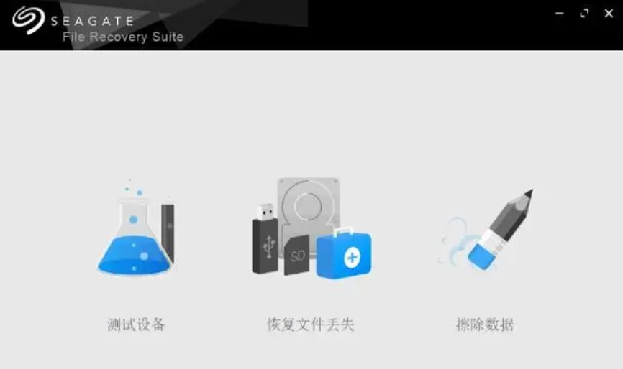Close the File Recovery Suite window
Image resolution: width=623 pixels, height=369 pixels.
tap(609, 14)
